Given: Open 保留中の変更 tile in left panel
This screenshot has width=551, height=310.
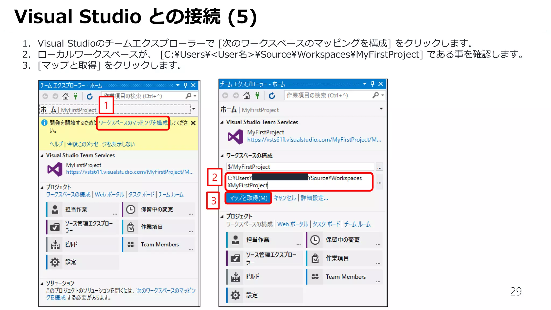Looking at the screenshot, I should [158, 209].
